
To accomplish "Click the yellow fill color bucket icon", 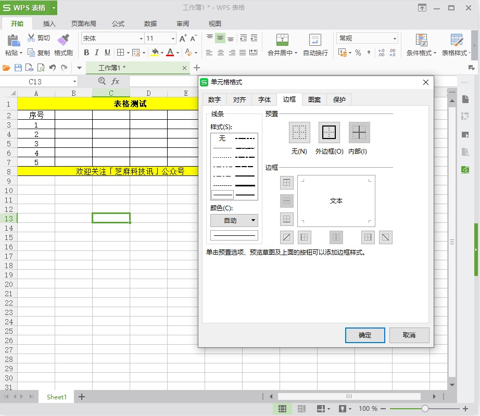I will pos(155,53).
